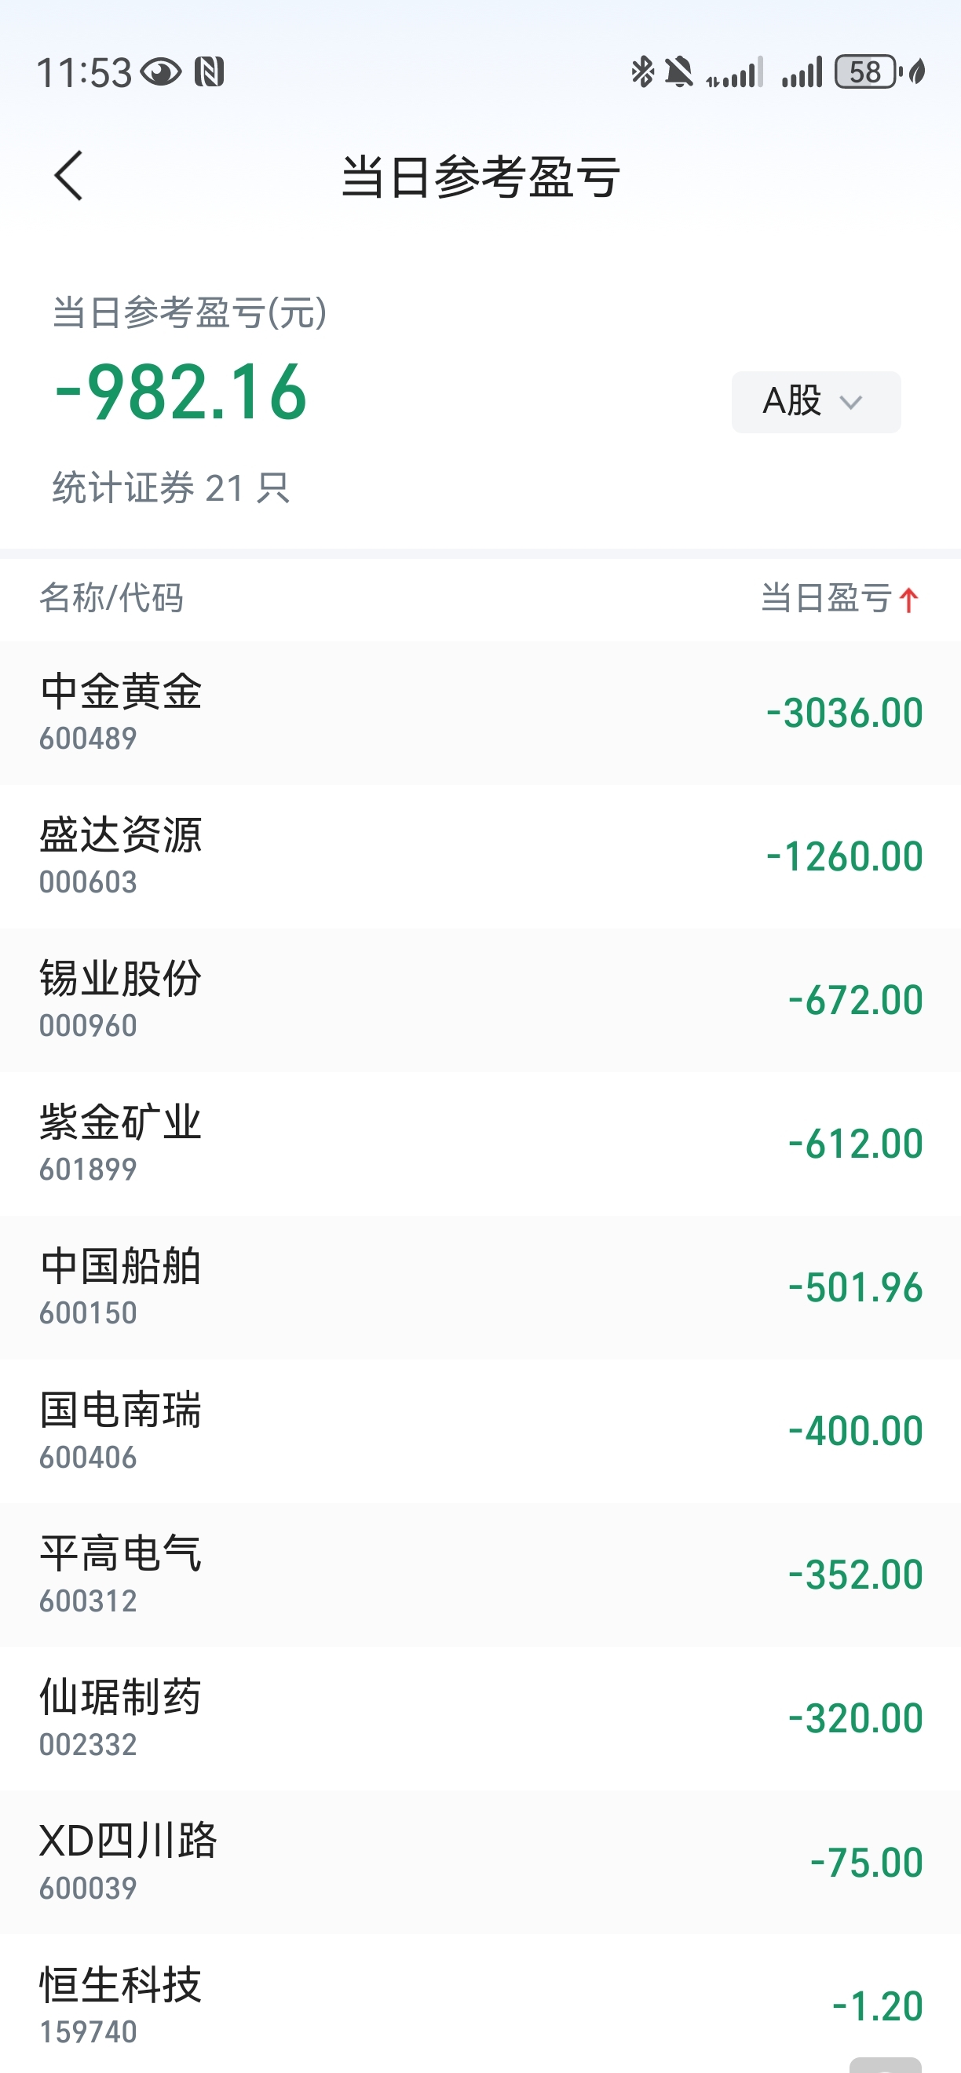Tap the NFC status icon
961x2073 pixels.
[210, 72]
